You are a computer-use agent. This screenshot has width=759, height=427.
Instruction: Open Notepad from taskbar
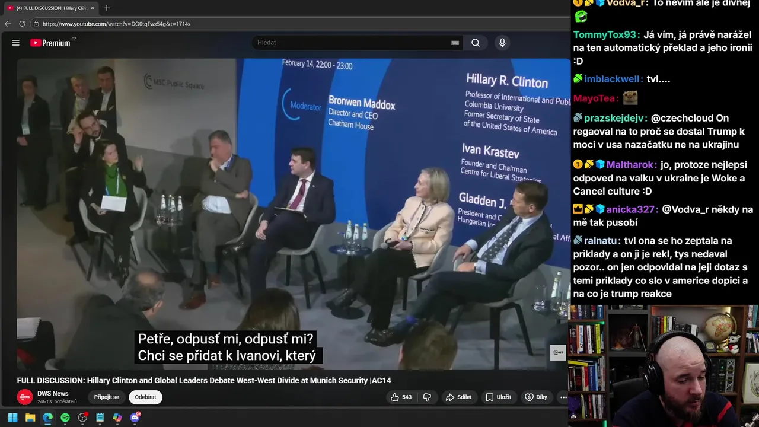coord(100,418)
